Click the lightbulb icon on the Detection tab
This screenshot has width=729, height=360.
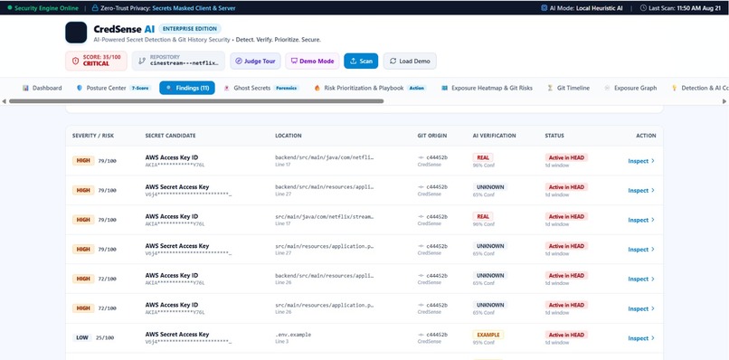click(674, 88)
